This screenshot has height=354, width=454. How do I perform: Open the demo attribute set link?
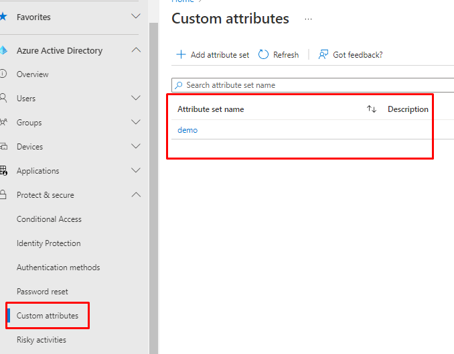(x=187, y=130)
